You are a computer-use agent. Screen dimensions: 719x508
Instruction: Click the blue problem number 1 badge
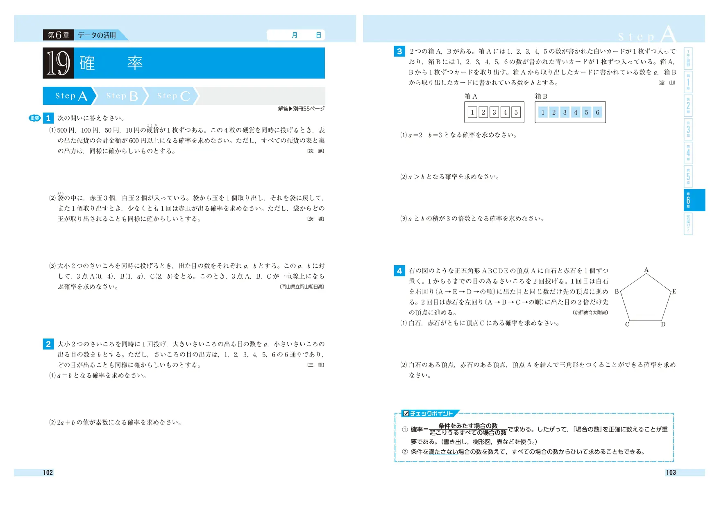pos(48,118)
